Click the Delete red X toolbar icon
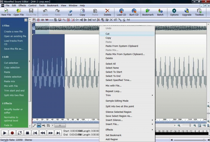The image size is (210, 142). click(x=107, y=11)
